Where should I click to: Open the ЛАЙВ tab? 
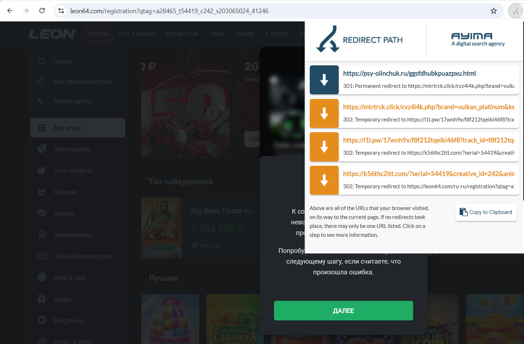216,34
